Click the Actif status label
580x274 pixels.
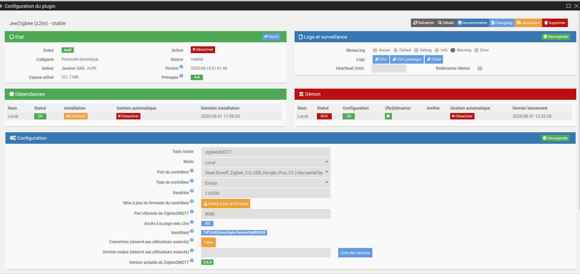(x=68, y=50)
